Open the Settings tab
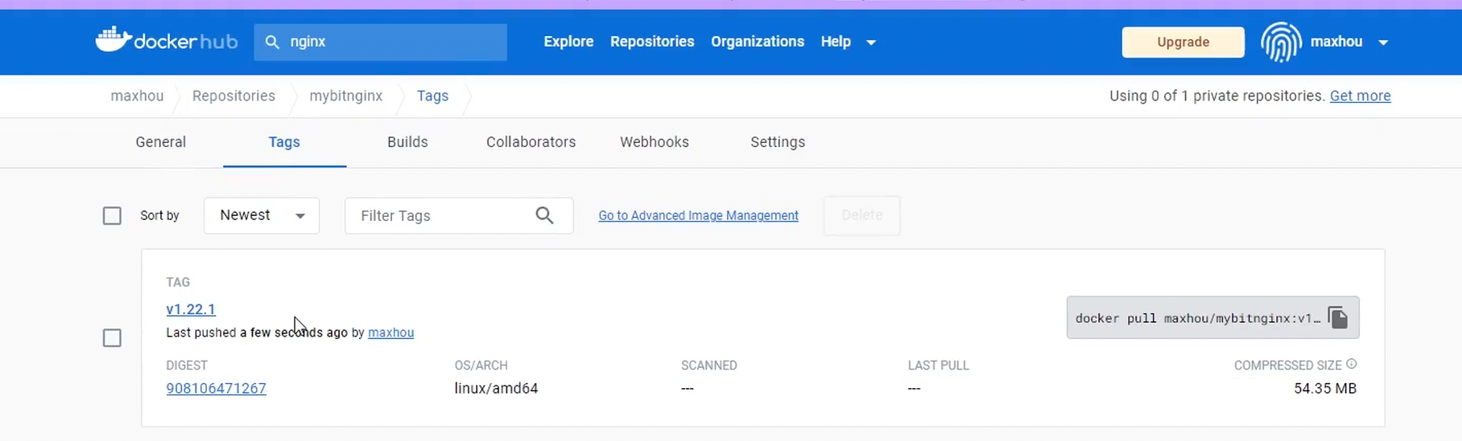 click(778, 142)
